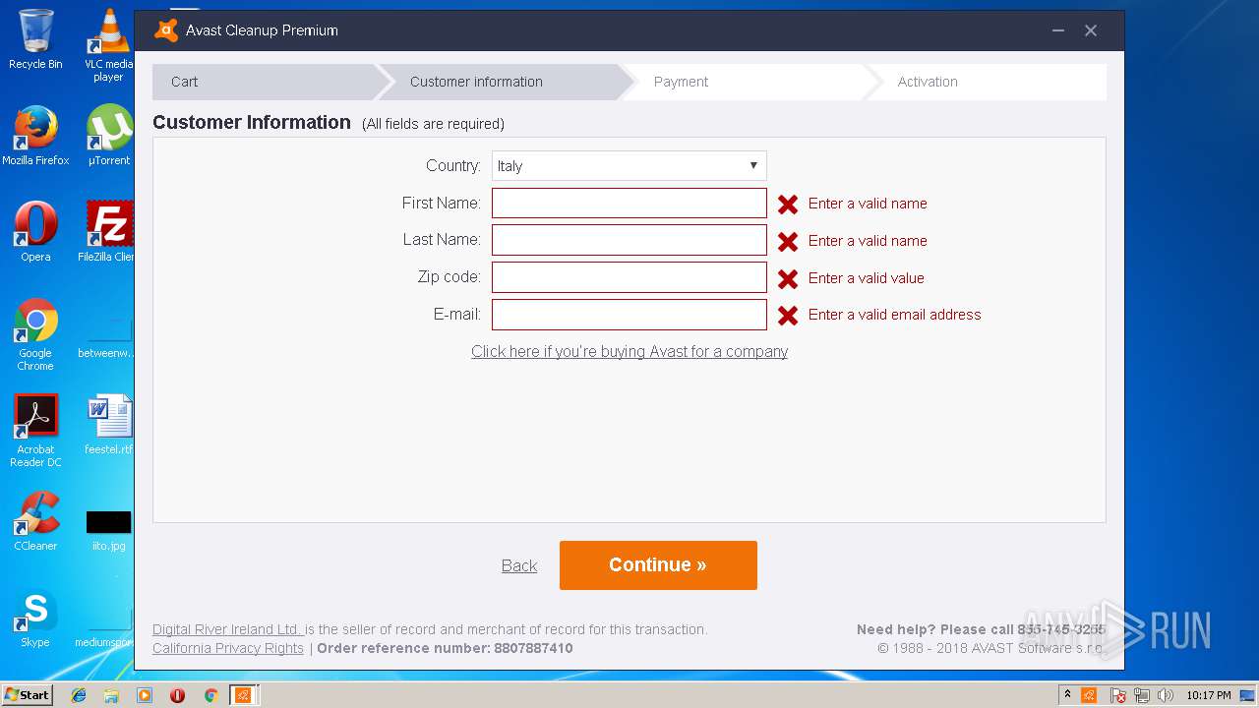Show hidden system tray icons
The height and width of the screenshot is (708, 1259).
click(1067, 695)
